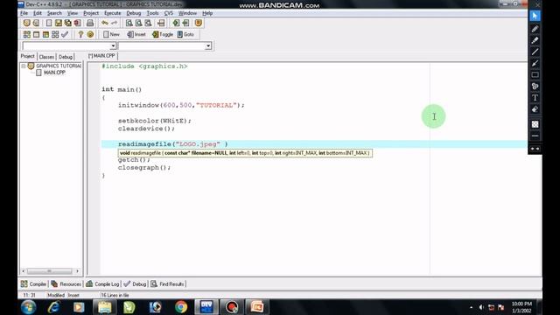Open the File menu
The width and height of the screenshot is (560, 315).
(x=24, y=13)
